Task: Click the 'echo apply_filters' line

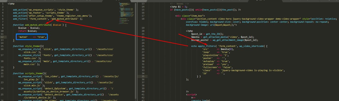Action: [230, 46]
